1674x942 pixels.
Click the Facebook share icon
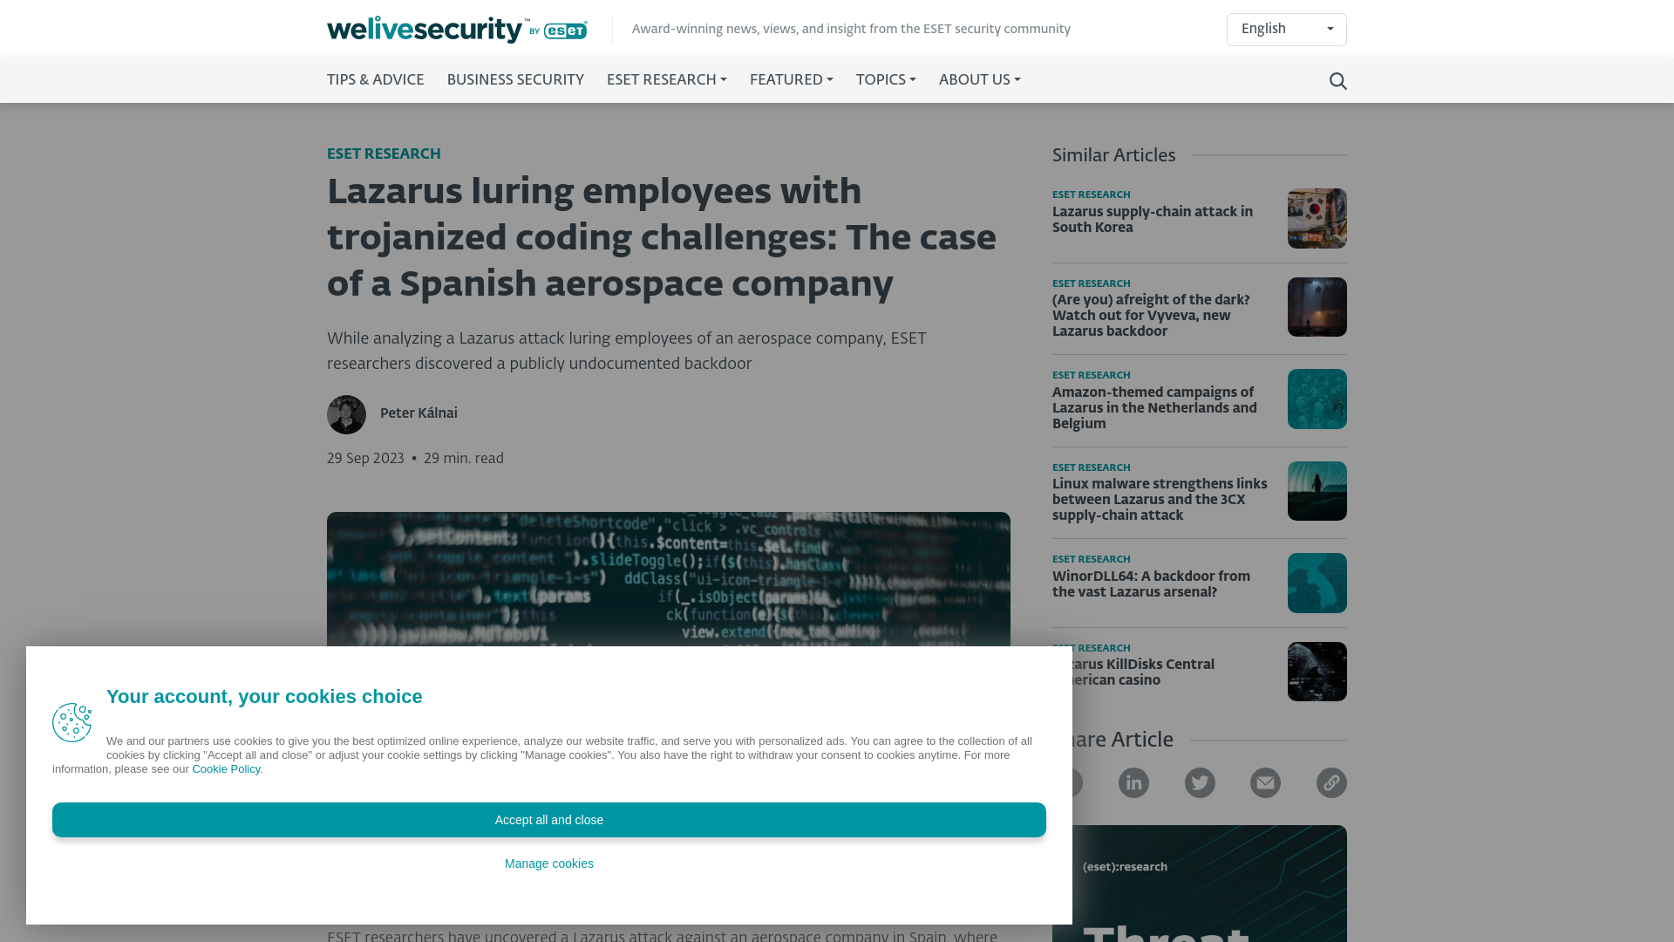tap(1067, 782)
